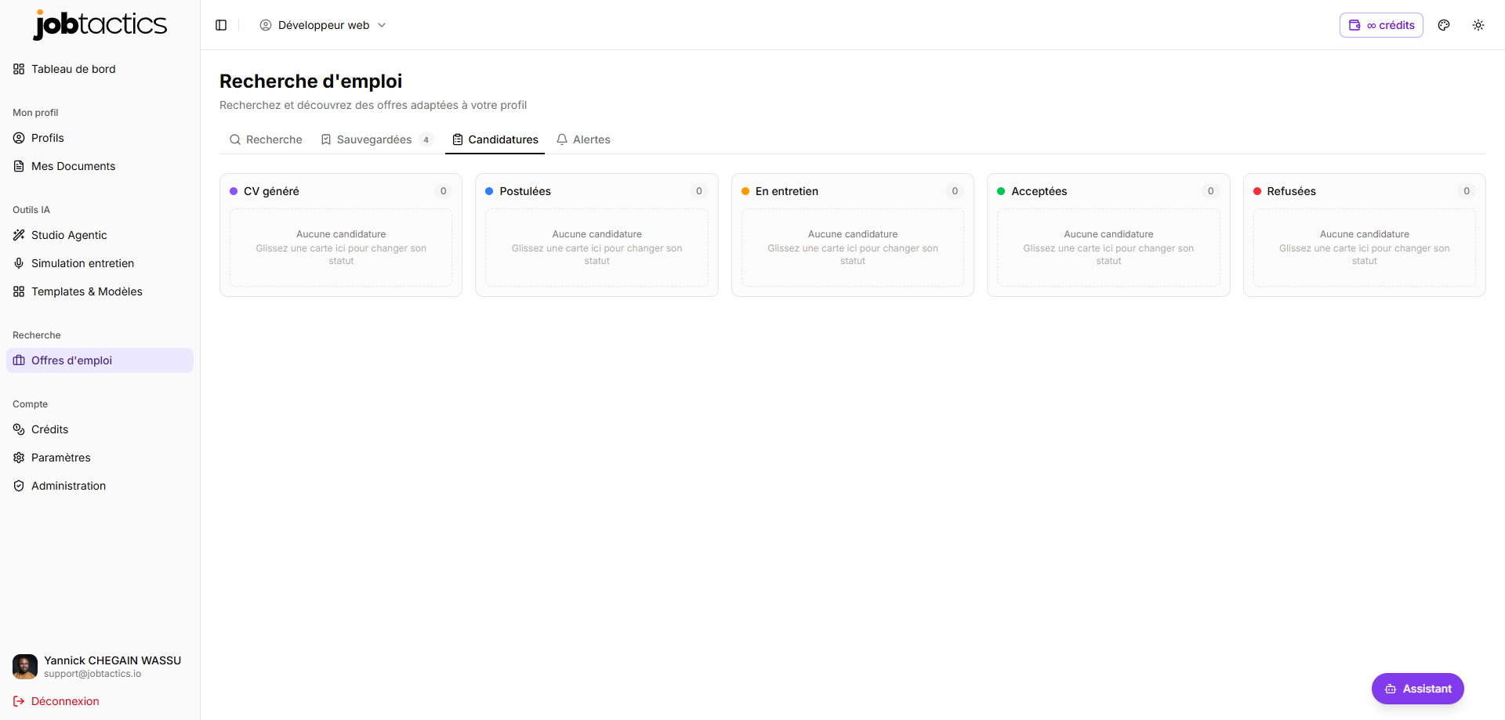Open Templates & Modèles
1505x720 pixels.
[100, 291]
